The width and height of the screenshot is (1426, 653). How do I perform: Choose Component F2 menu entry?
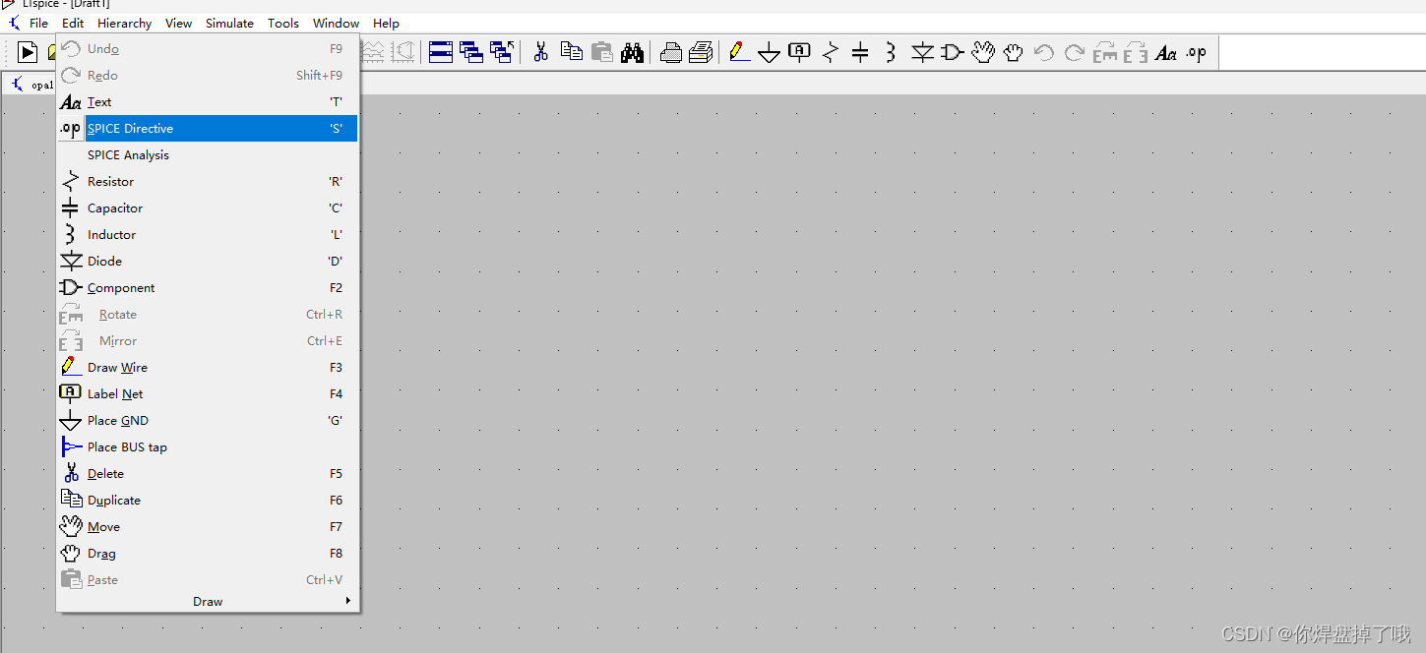(x=208, y=288)
